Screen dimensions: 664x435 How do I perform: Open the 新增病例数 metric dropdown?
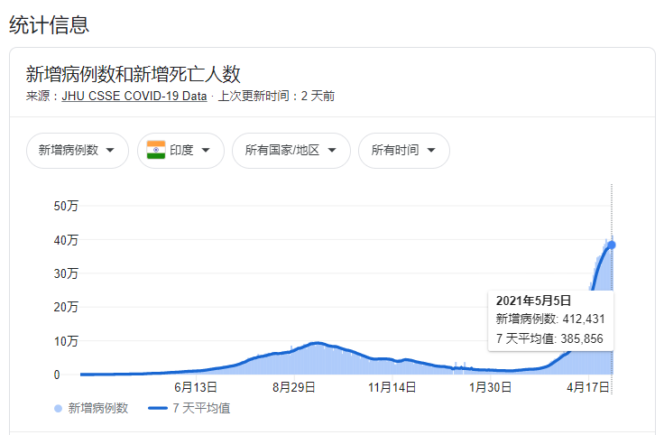pyautogui.click(x=78, y=151)
